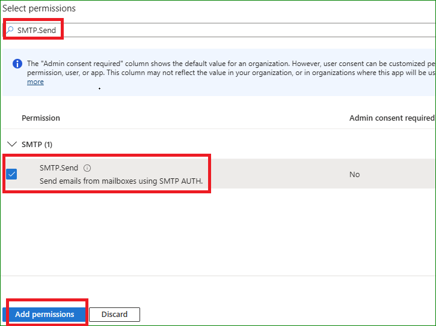436x326 pixels.
Task: Click the SMTP (1) group label
Action: point(37,145)
